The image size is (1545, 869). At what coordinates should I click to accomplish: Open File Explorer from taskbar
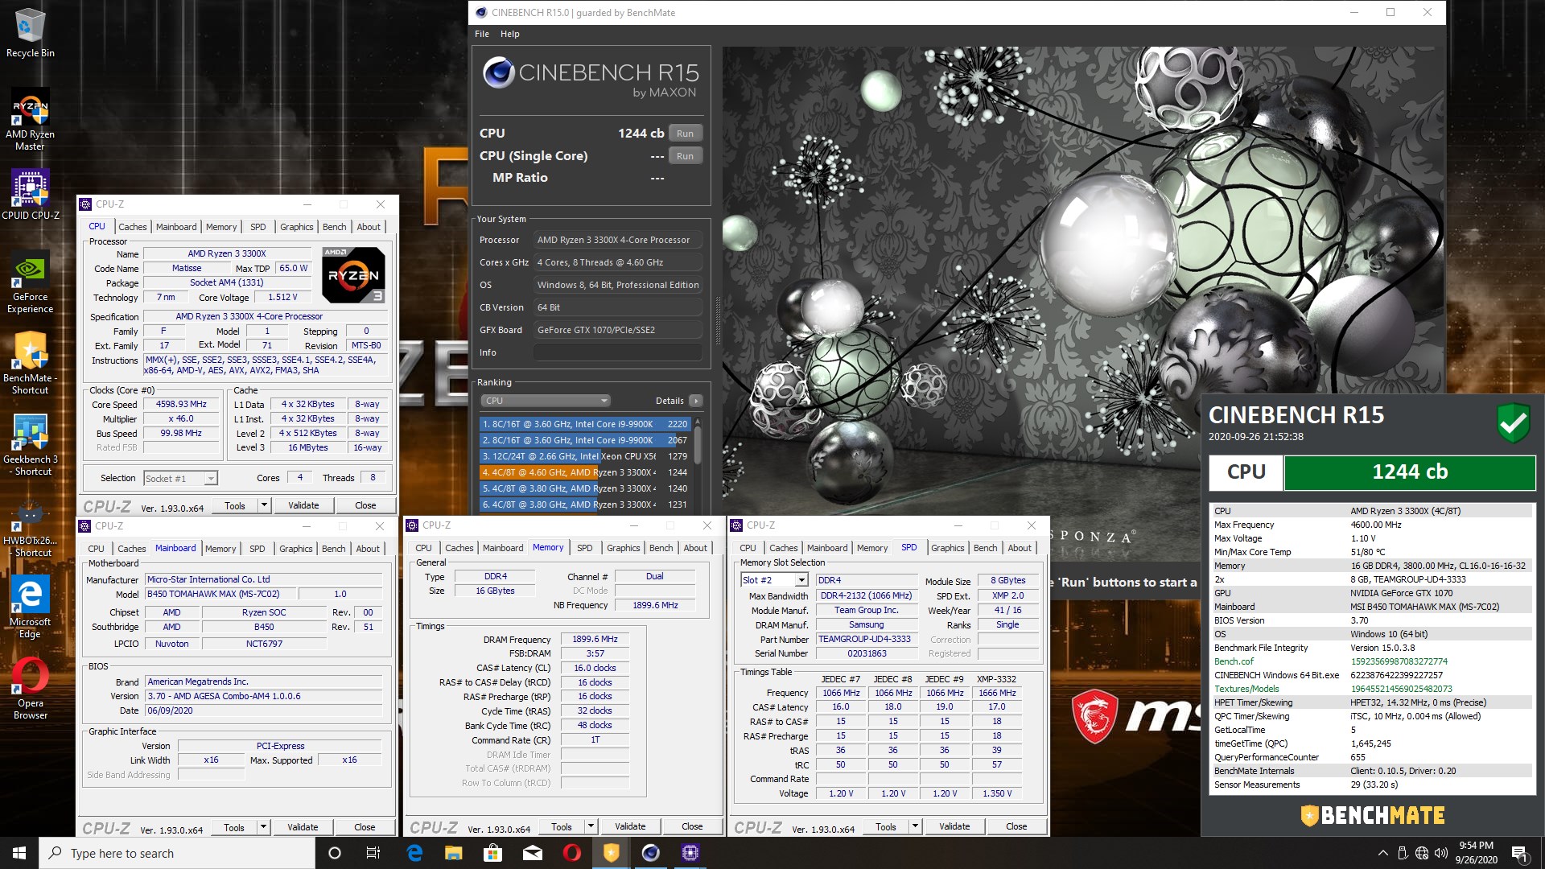pyautogui.click(x=454, y=853)
